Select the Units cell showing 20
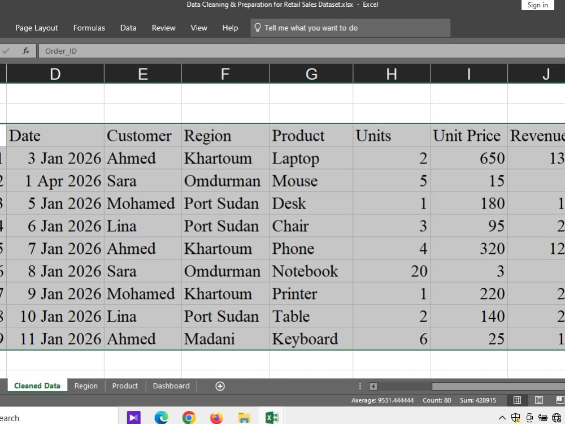The height and width of the screenshot is (424, 565). (x=392, y=271)
